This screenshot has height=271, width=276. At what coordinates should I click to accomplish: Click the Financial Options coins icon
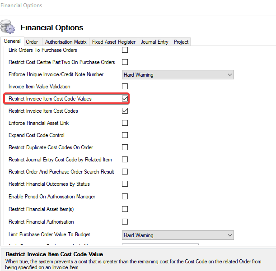tap(9, 28)
